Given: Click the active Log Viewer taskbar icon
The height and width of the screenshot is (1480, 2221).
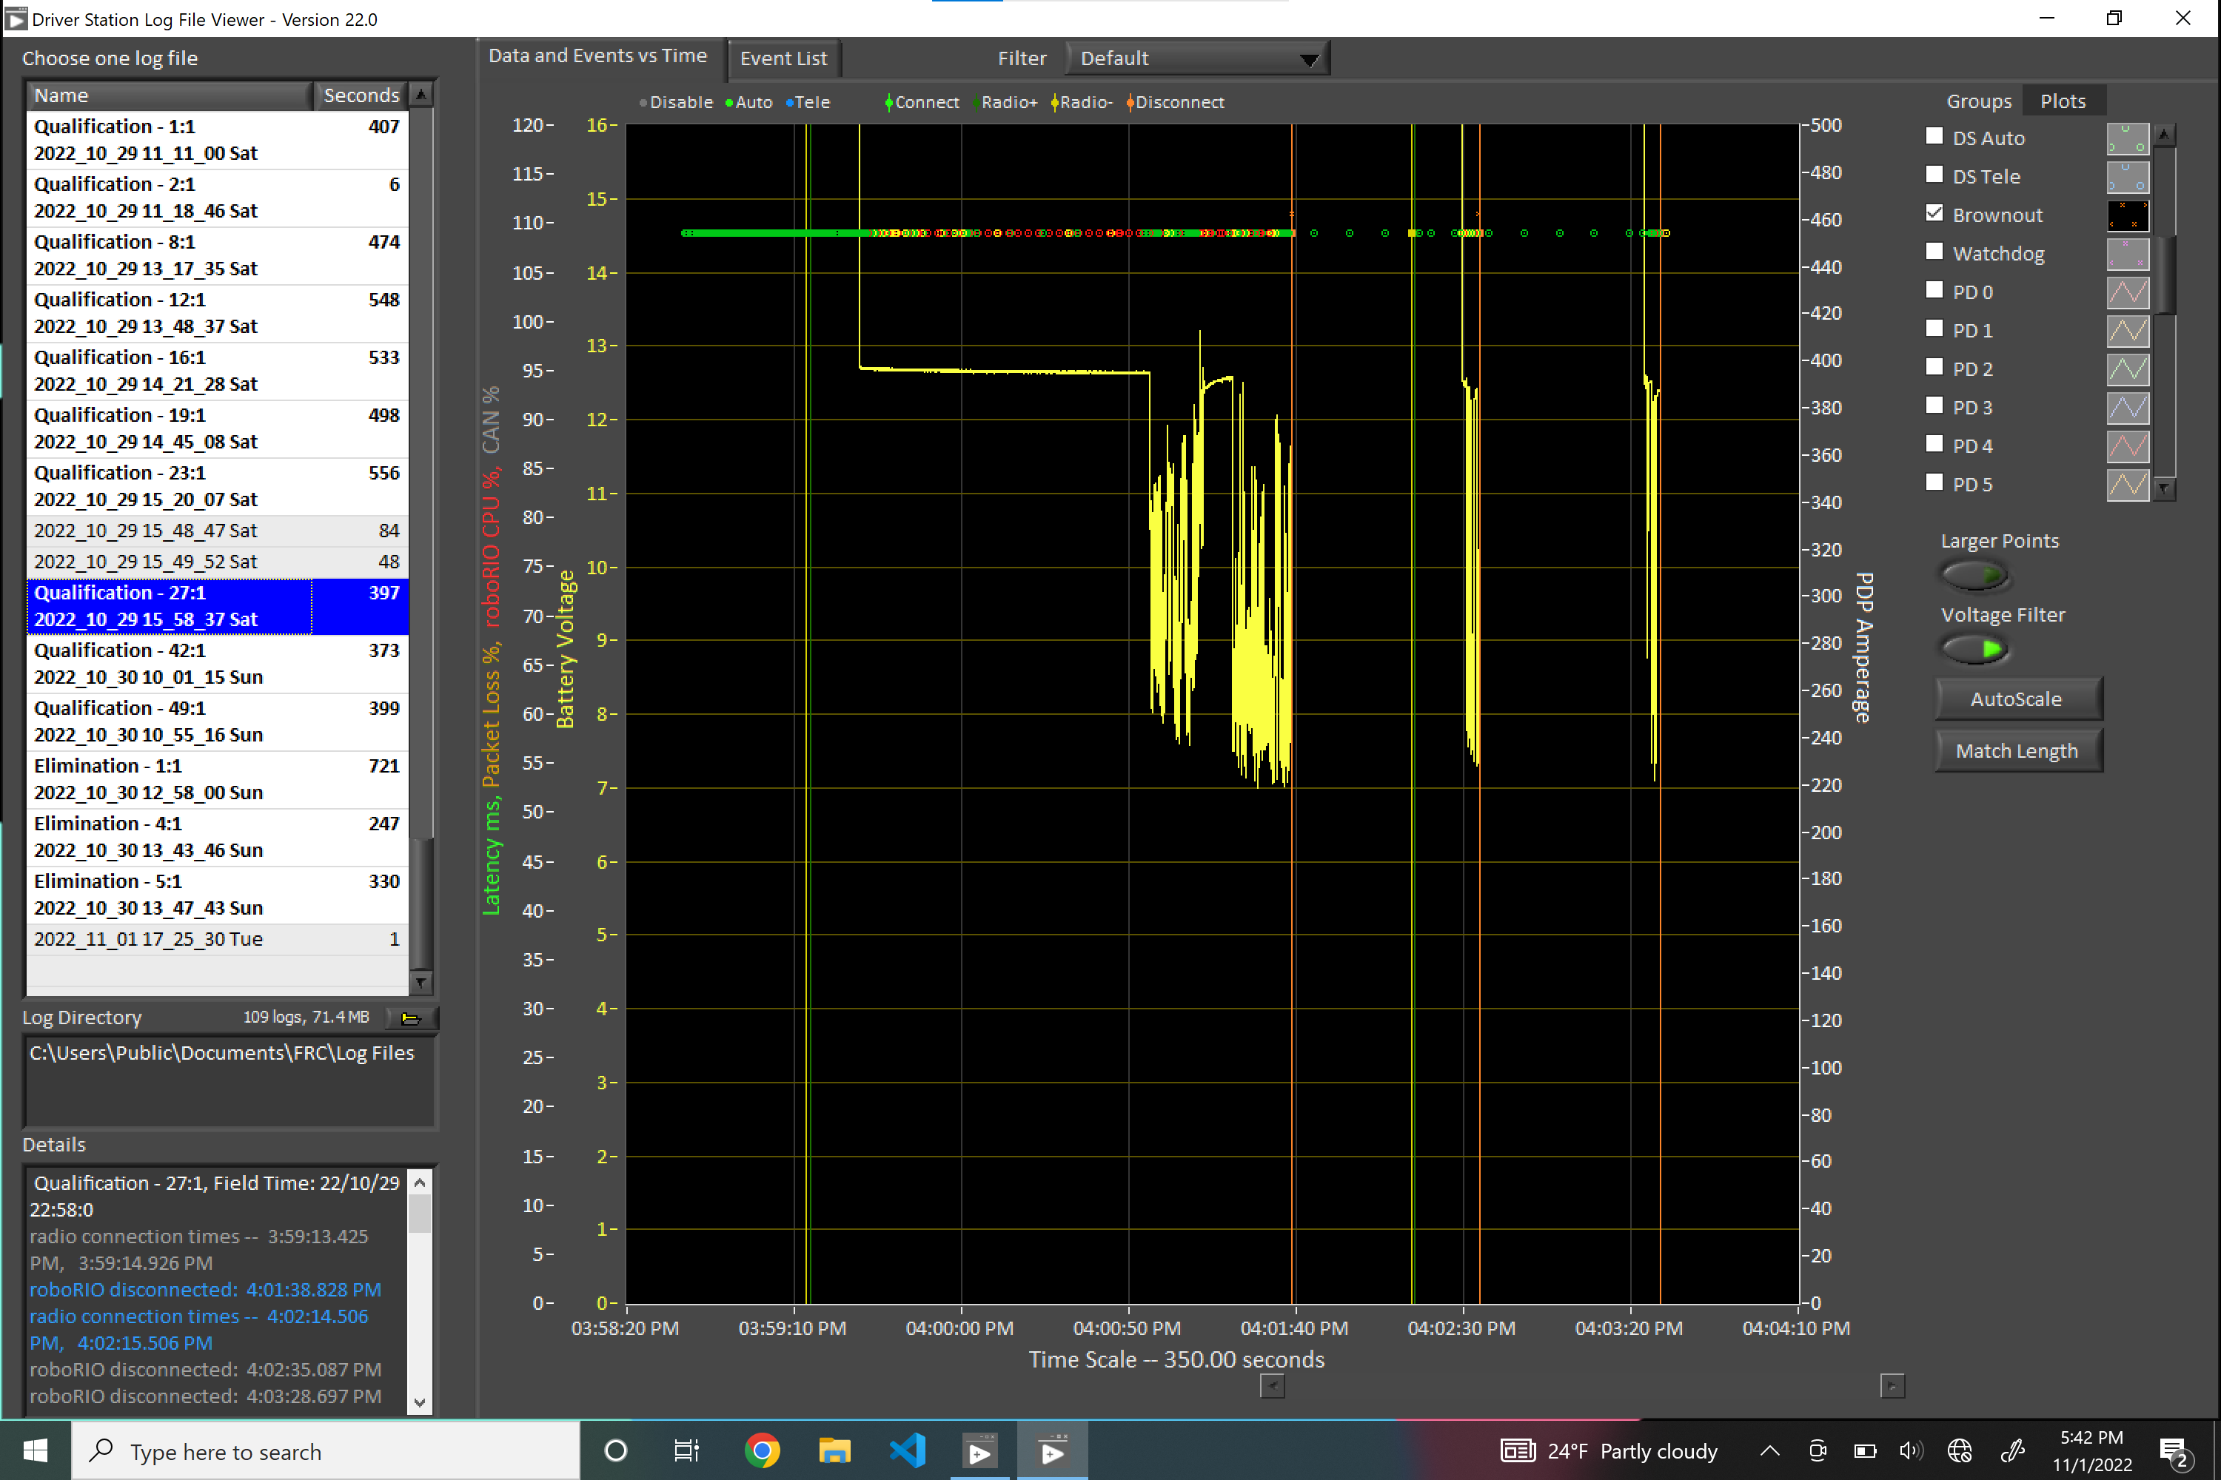Looking at the screenshot, I should (1052, 1450).
